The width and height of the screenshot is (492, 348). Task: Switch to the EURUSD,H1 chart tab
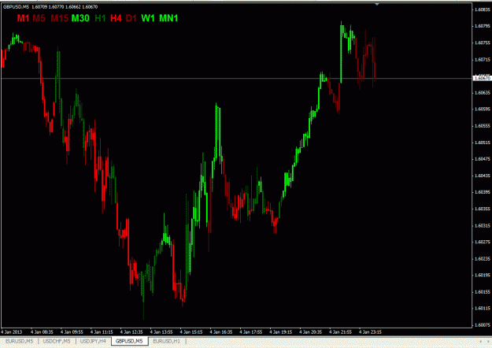point(166,341)
